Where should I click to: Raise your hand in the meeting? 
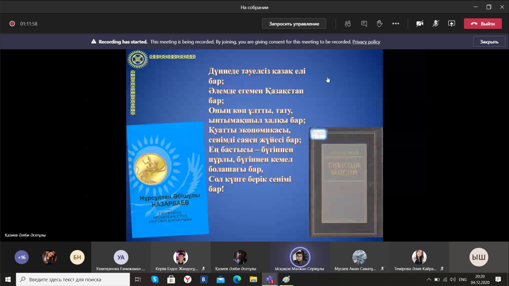coord(380,24)
